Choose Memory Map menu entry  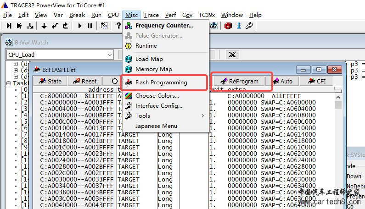(x=154, y=69)
